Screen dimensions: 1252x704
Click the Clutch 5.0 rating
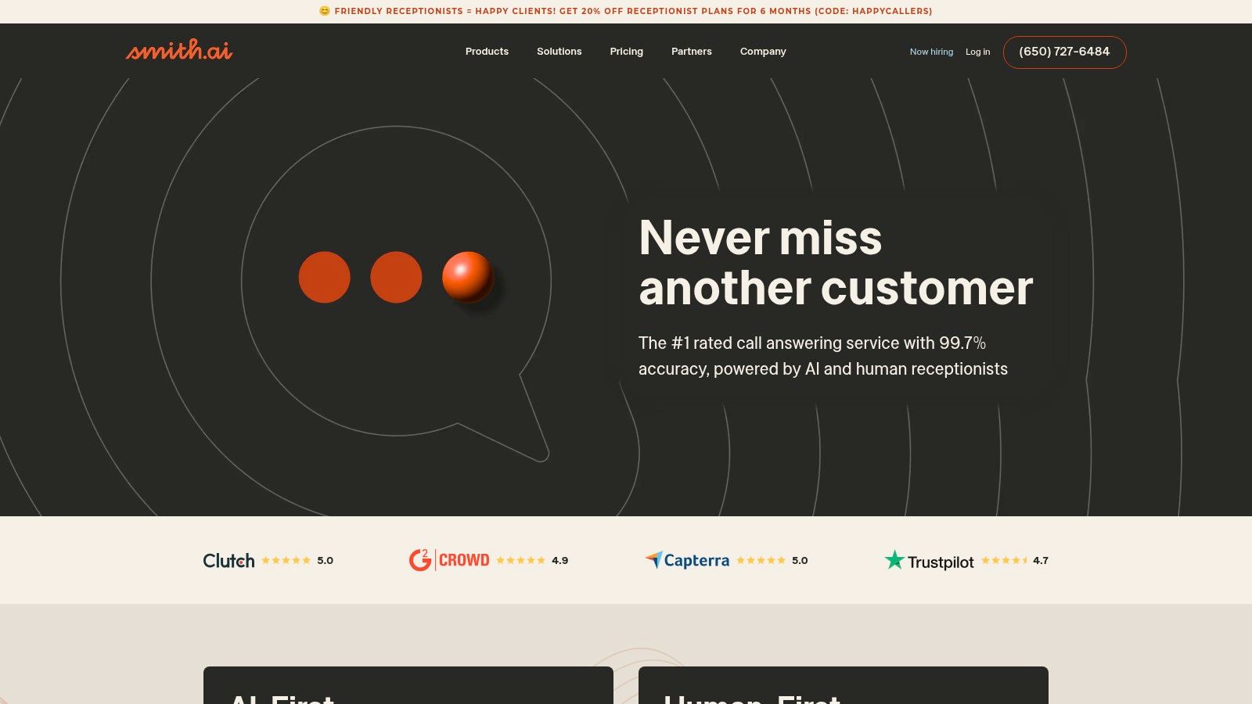[325, 560]
